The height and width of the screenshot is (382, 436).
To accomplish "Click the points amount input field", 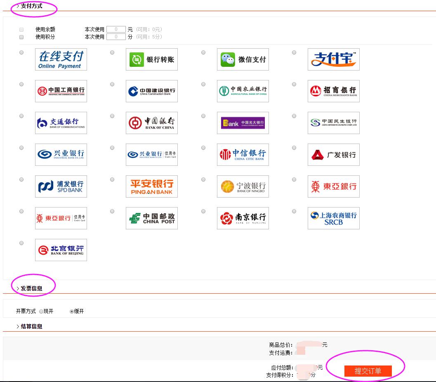I will tap(116, 37).
